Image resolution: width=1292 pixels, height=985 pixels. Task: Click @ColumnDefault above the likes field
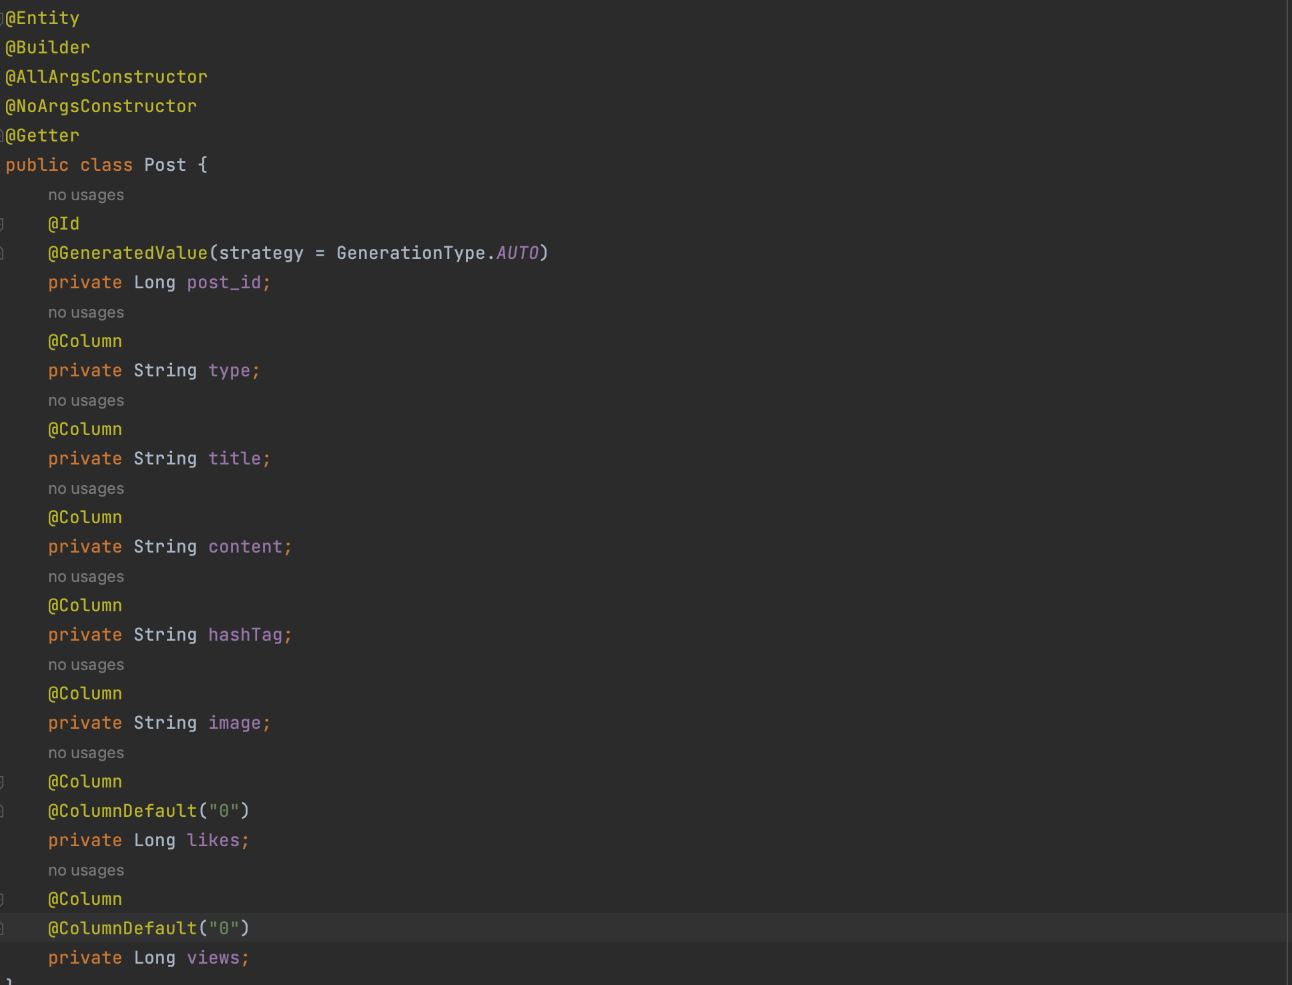(123, 811)
